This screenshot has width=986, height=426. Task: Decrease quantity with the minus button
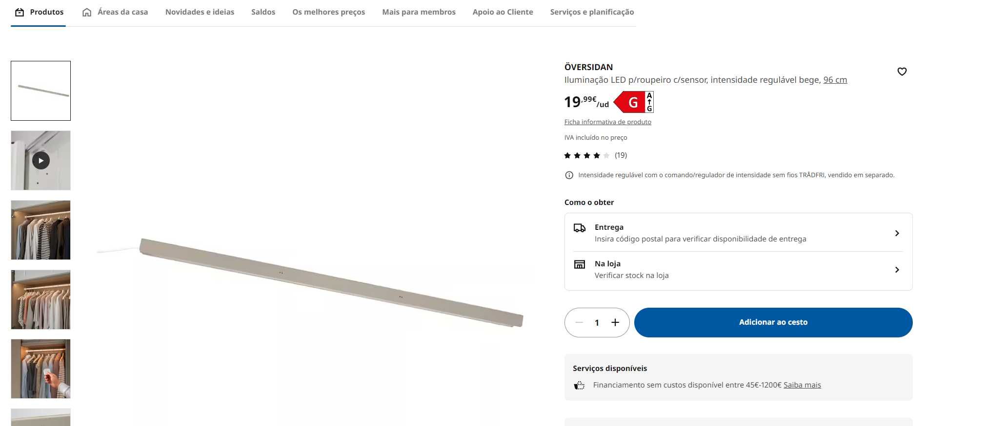click(x=579, y=322)
